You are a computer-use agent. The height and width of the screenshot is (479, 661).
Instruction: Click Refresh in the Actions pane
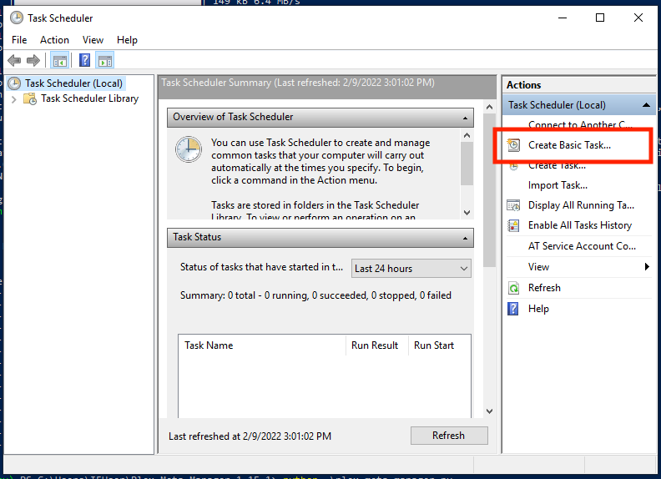point(544,288)
